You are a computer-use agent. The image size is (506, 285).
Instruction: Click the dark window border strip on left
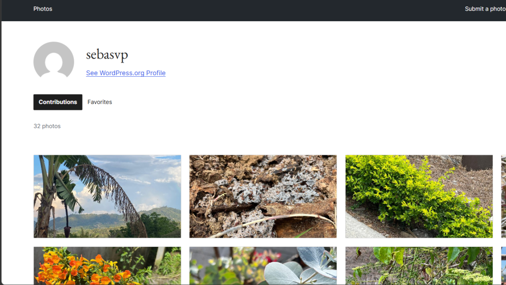pos(0,142)
